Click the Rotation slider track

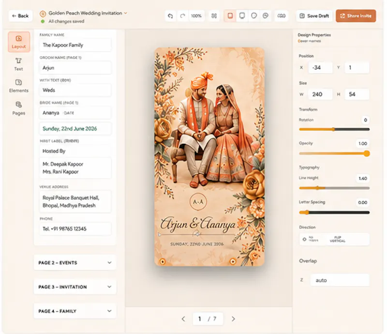(x=334, y=129)
